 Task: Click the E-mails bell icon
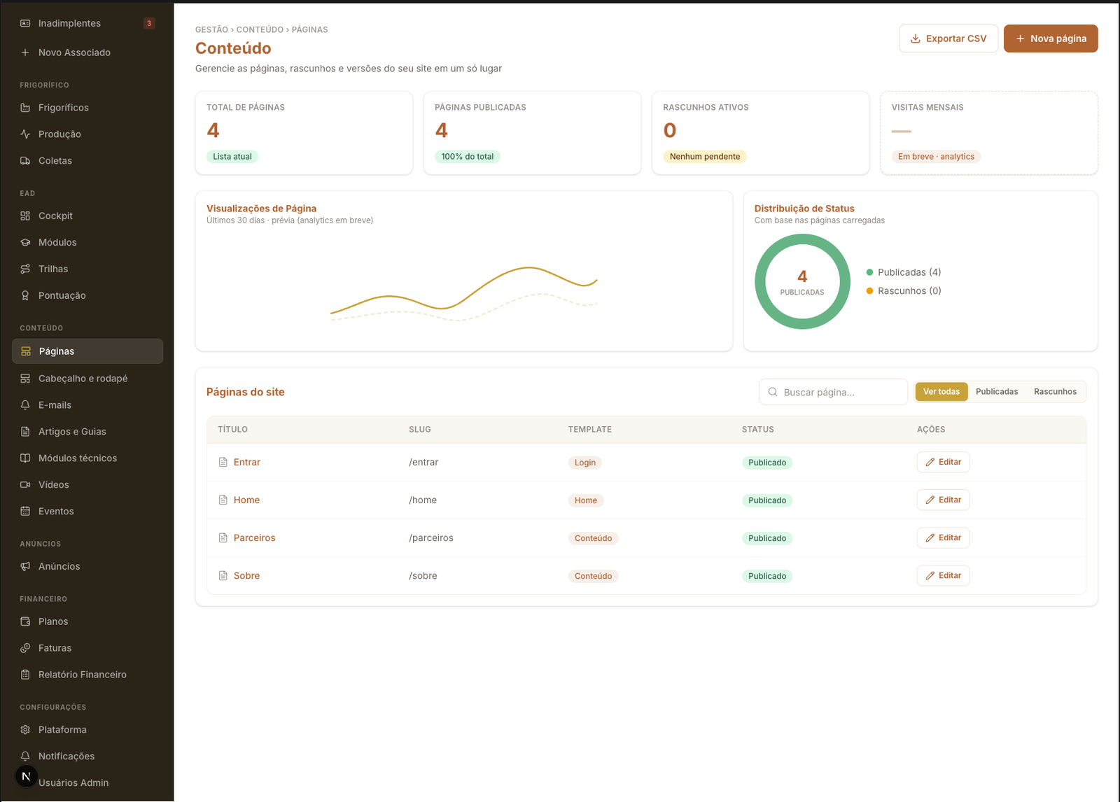coord(25,405)
